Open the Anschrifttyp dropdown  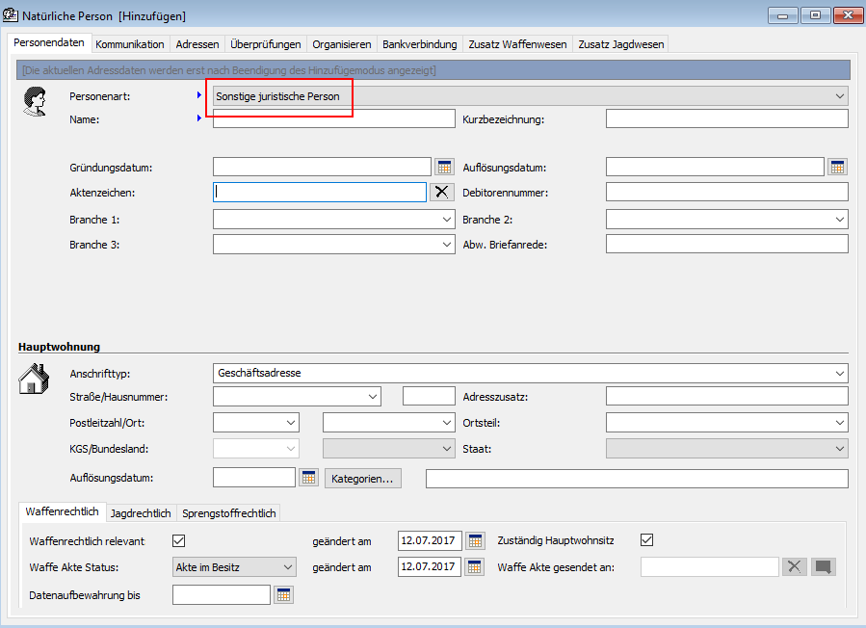[x=840, y=373]
